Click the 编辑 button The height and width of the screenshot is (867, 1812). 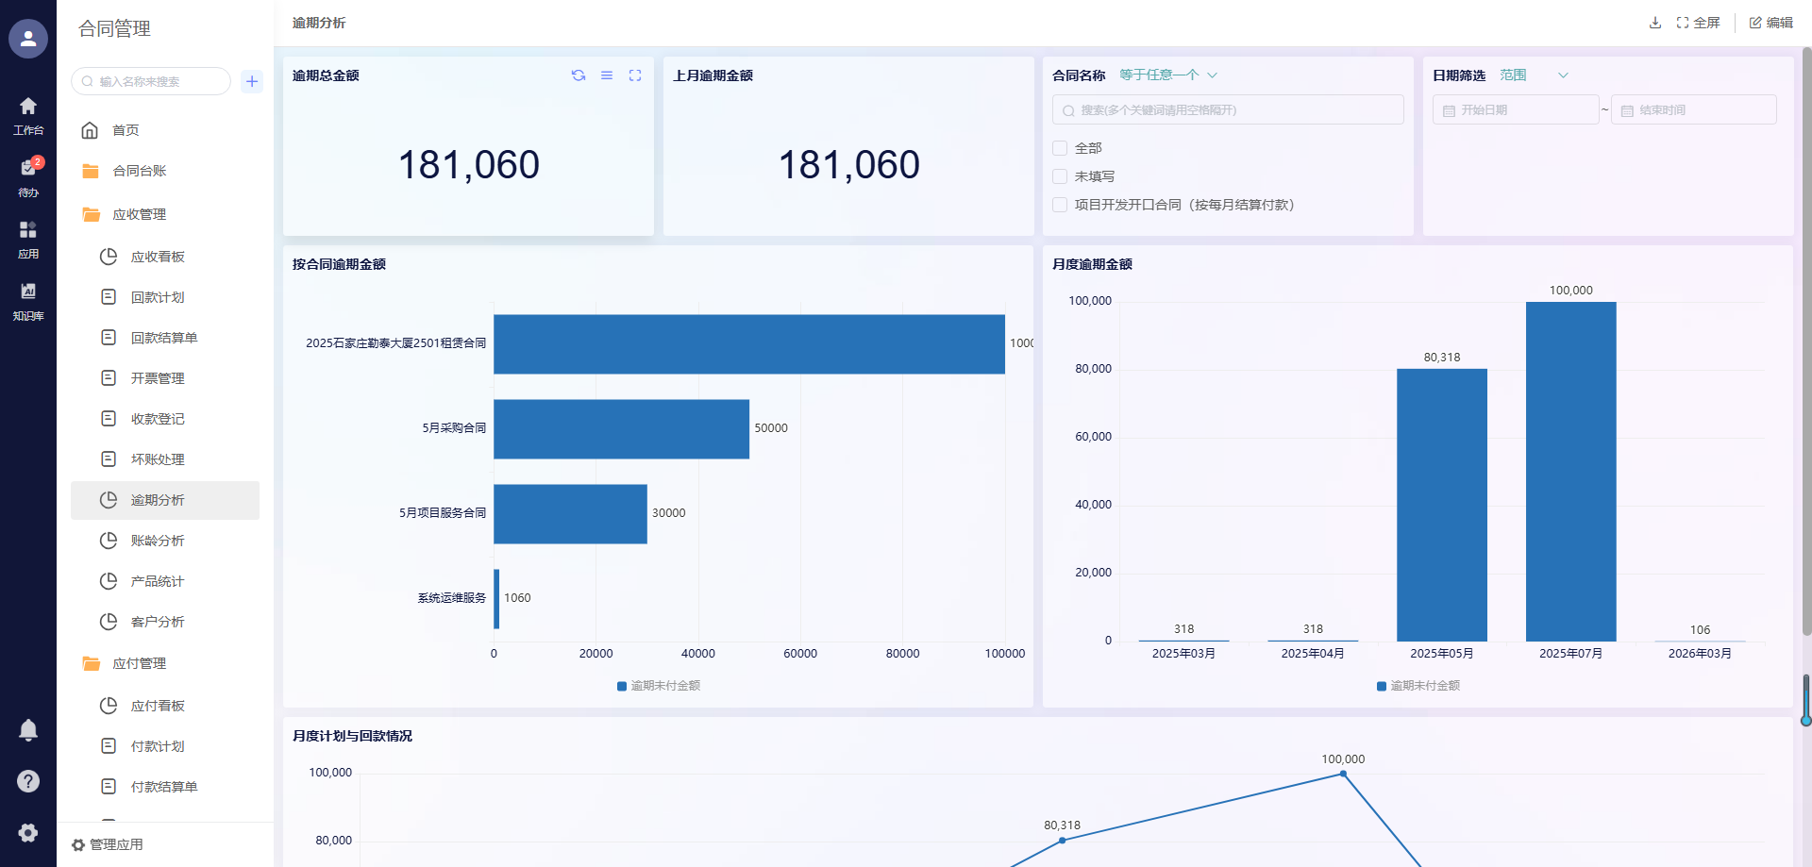1771,23
